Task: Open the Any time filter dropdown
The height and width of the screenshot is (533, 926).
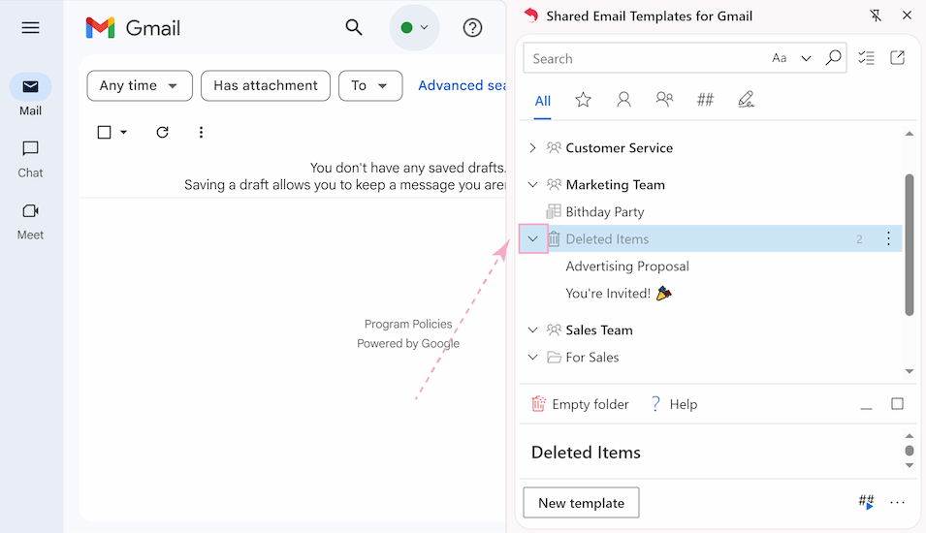Action: pyautogui.click(x=140, y=85)
